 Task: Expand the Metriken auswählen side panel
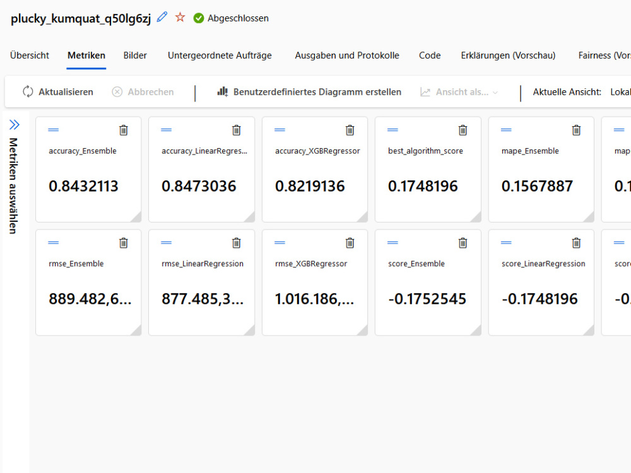pyautogui.click(x=15, y=125)
